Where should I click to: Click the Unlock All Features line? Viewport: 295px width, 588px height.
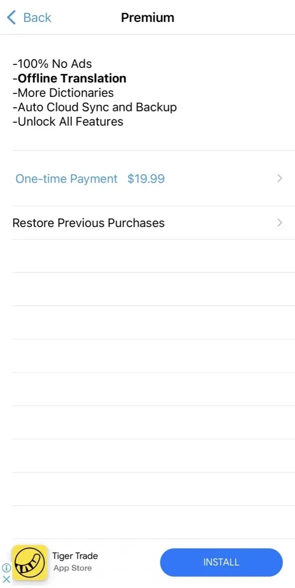[68, 121]
